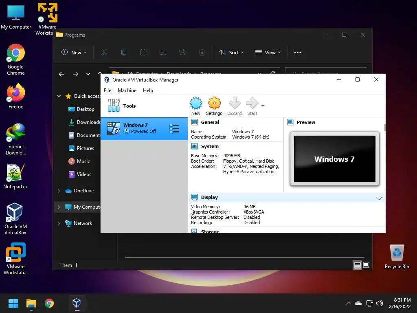The width and height of the screenshot is (417, 313).
Task: Click the VirtualBox details pane scrollbar
Action: tap(384, 127)
